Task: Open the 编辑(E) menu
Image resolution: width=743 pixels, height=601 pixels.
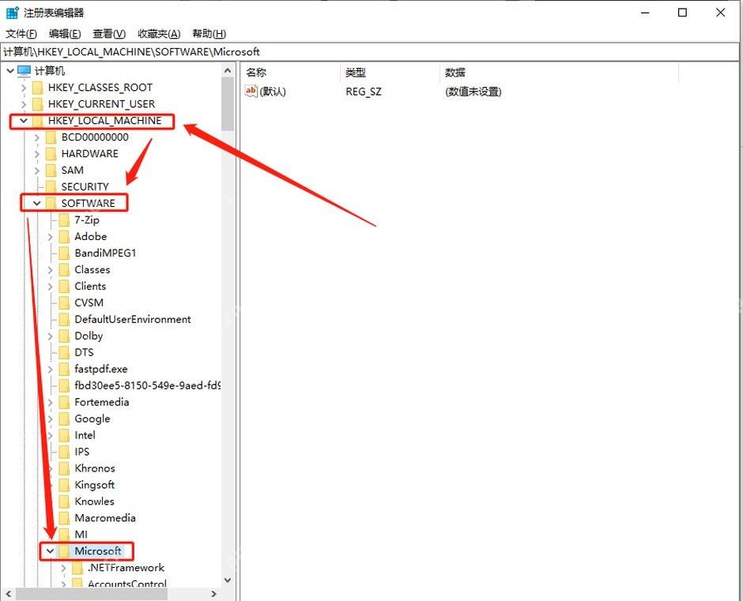Action: pos(65,34)
